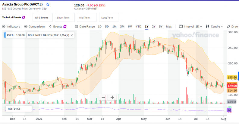Click the Events lightning bolt icon
239x124 pixels.
point(50,26)
